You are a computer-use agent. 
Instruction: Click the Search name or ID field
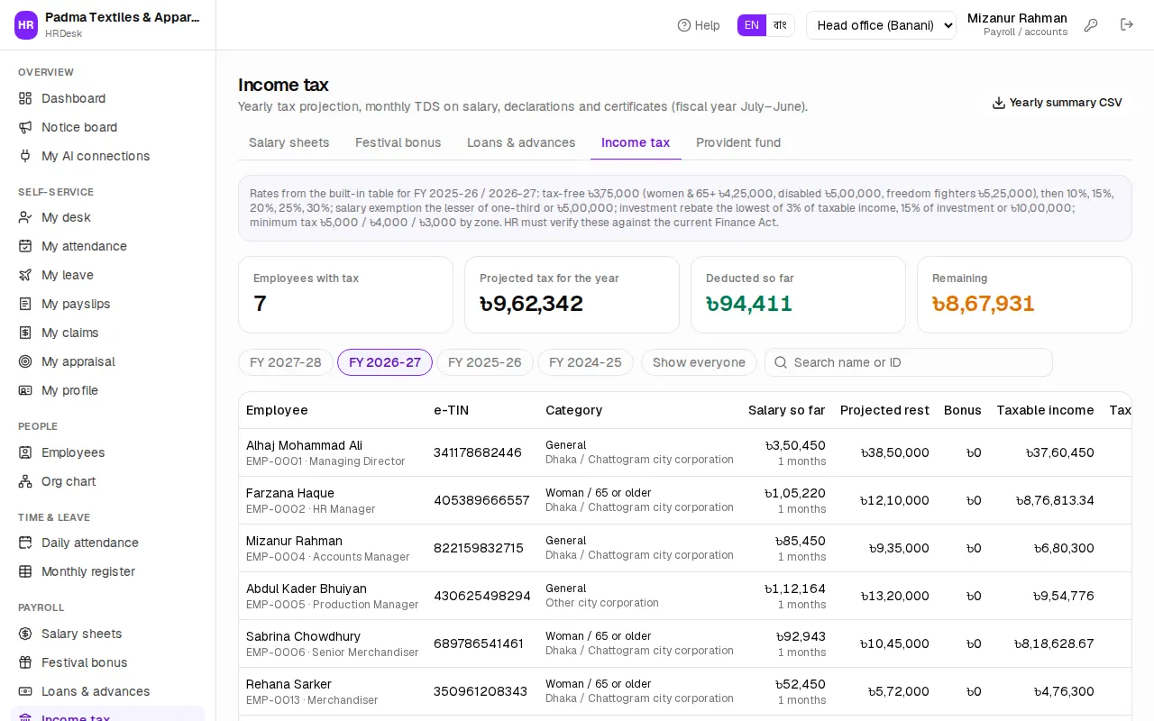pos(909,362)
